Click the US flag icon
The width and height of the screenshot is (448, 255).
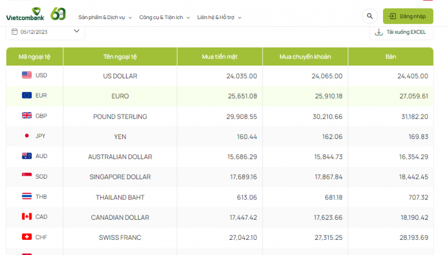point(27,76)
